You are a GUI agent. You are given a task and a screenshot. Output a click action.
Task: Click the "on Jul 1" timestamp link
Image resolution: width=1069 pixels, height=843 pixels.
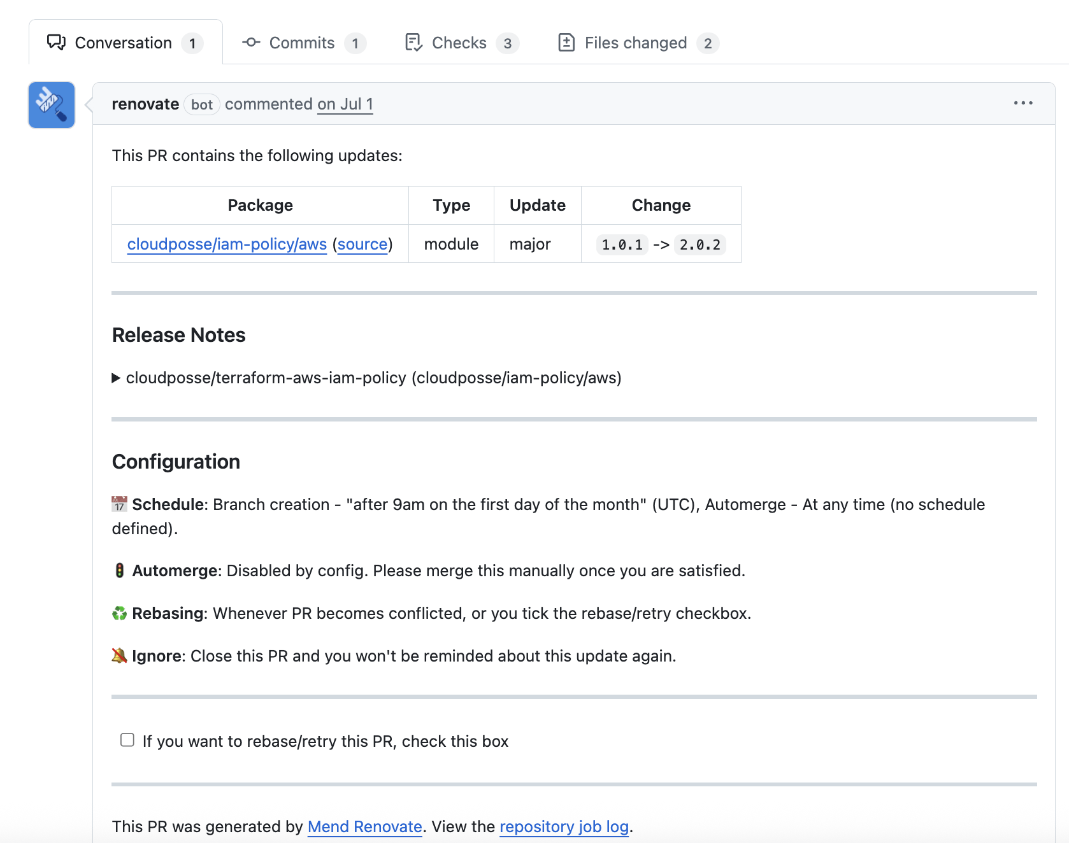pos(345,104)
